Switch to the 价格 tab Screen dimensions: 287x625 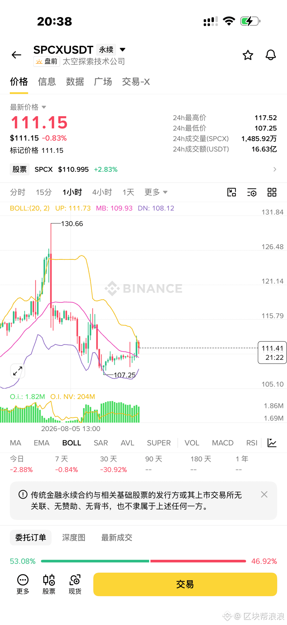[x=19, y=82]
